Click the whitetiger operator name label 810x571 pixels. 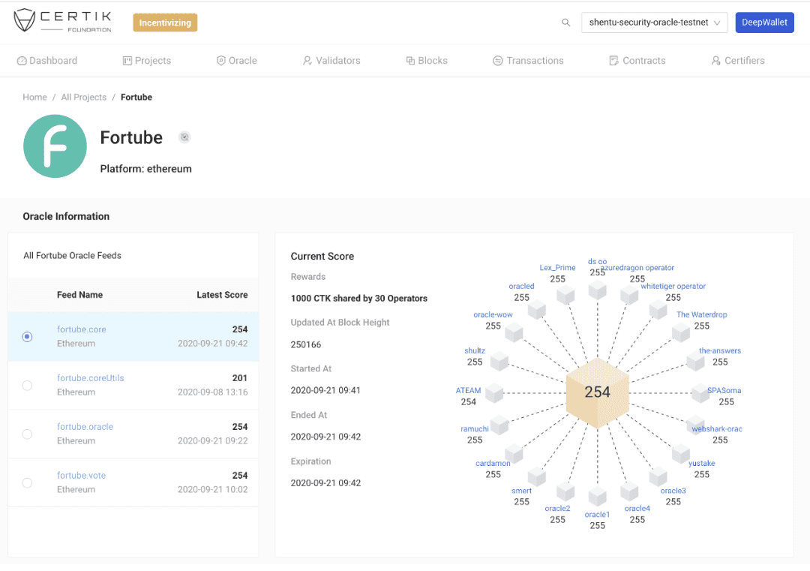click(x=673, y=287)
